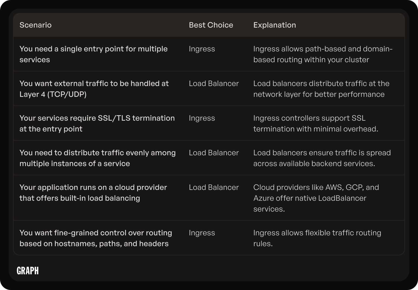Click the path-based and domain-based routing explanation
The width and height of the screenshot is (418, 290).
click(323, 54)
